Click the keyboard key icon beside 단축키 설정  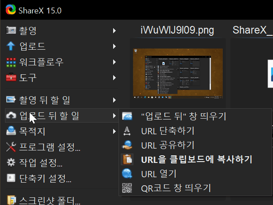pos(11,178)
